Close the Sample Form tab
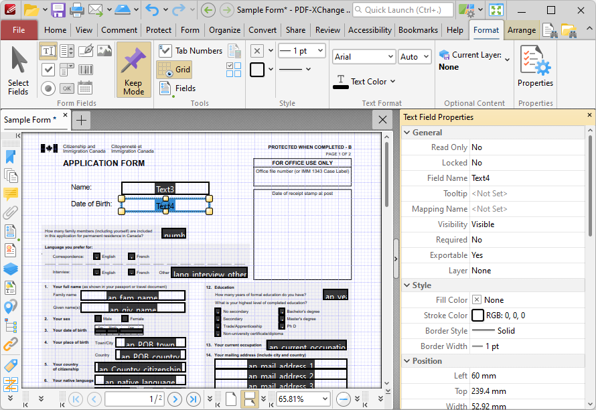The height and width of the screenshot is (410, 596). (x=65, y=115)
